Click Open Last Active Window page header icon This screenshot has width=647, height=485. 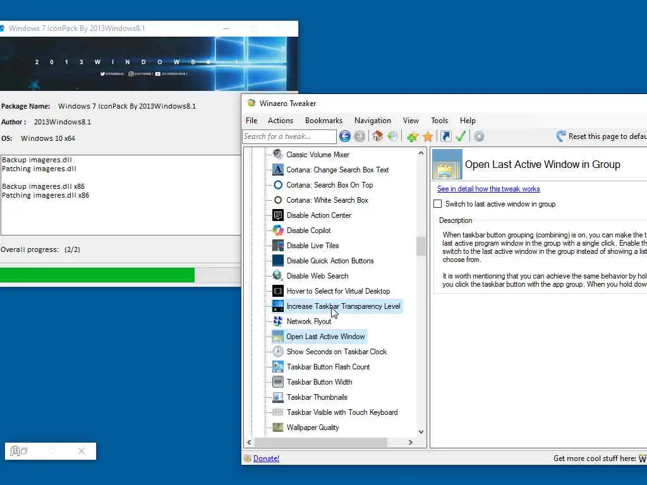(447, 164)
